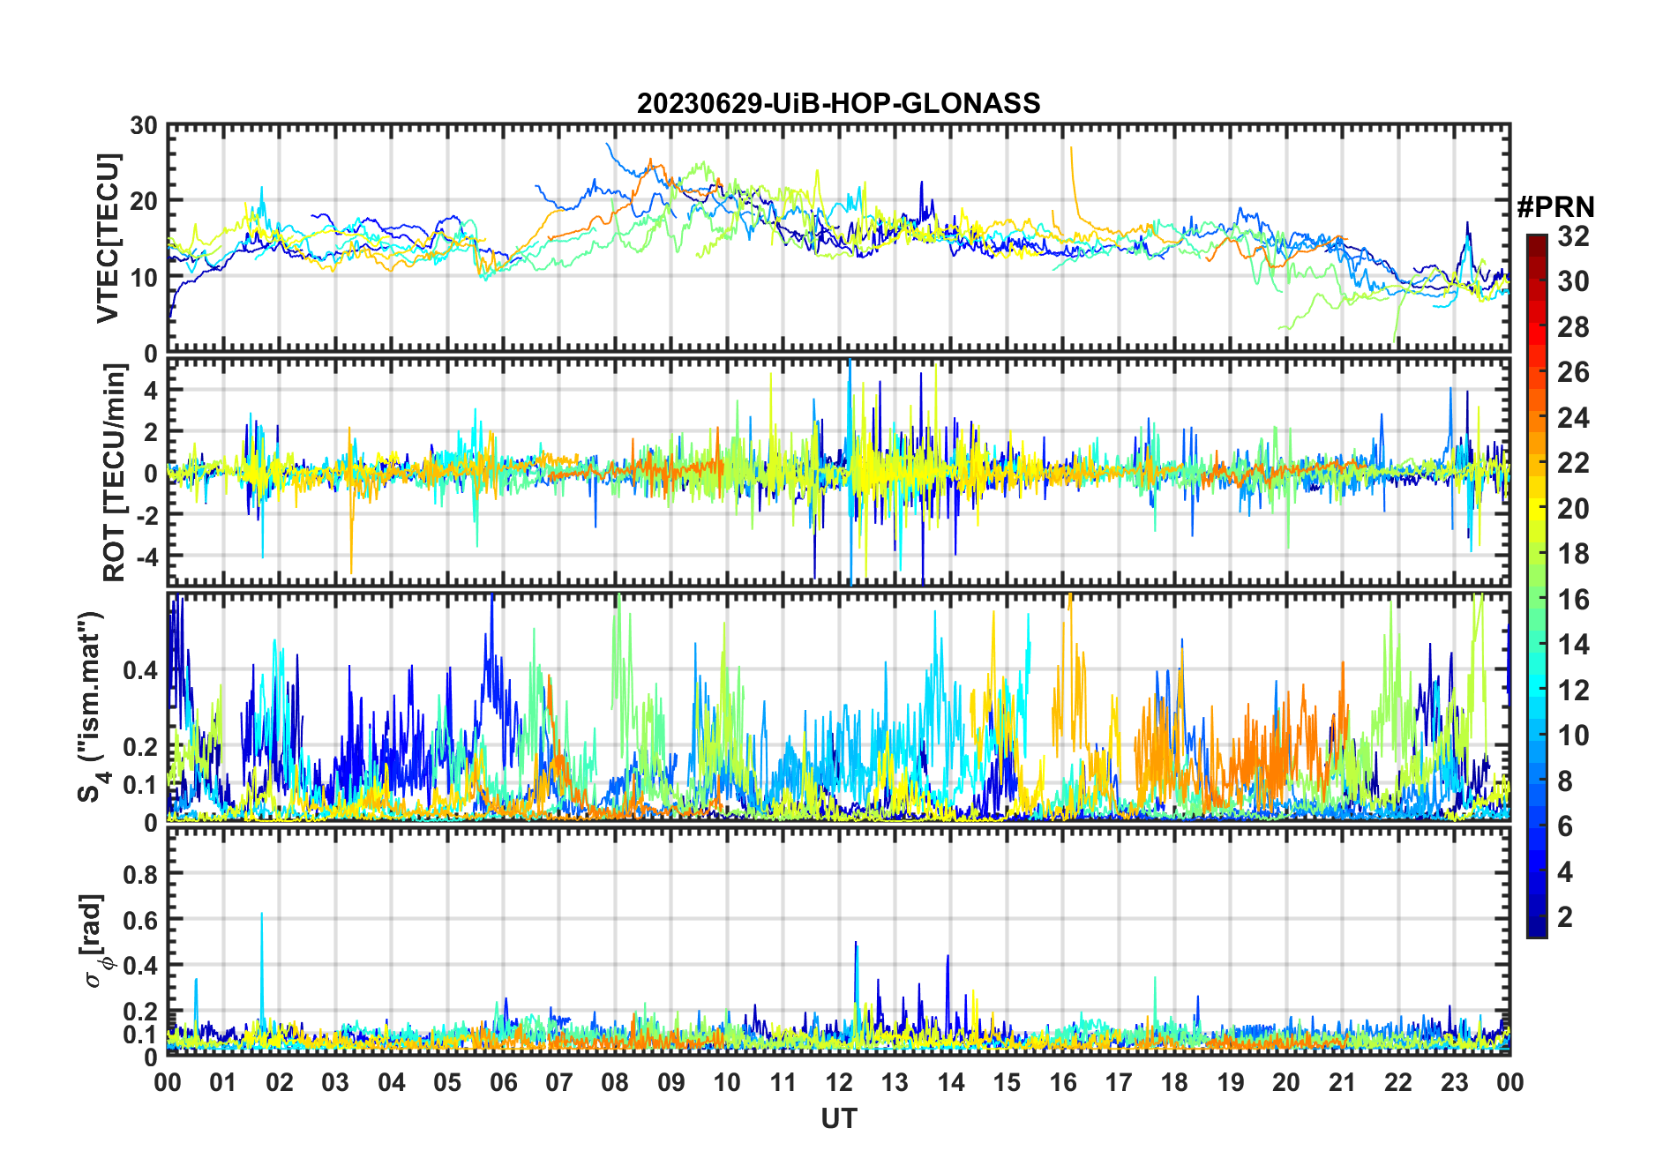This screenshot has height=1173, width=1678.
Task: Click sigma-phi y-axis tick 0.8
Action: point(141,874)
